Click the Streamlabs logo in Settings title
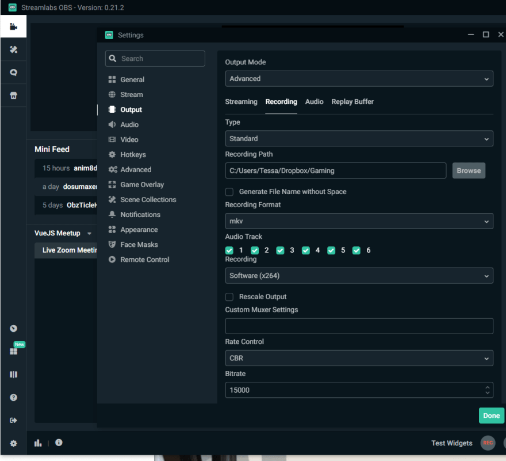Image resolution: width=506 pixels, height=461 pixels. (109, 35)
